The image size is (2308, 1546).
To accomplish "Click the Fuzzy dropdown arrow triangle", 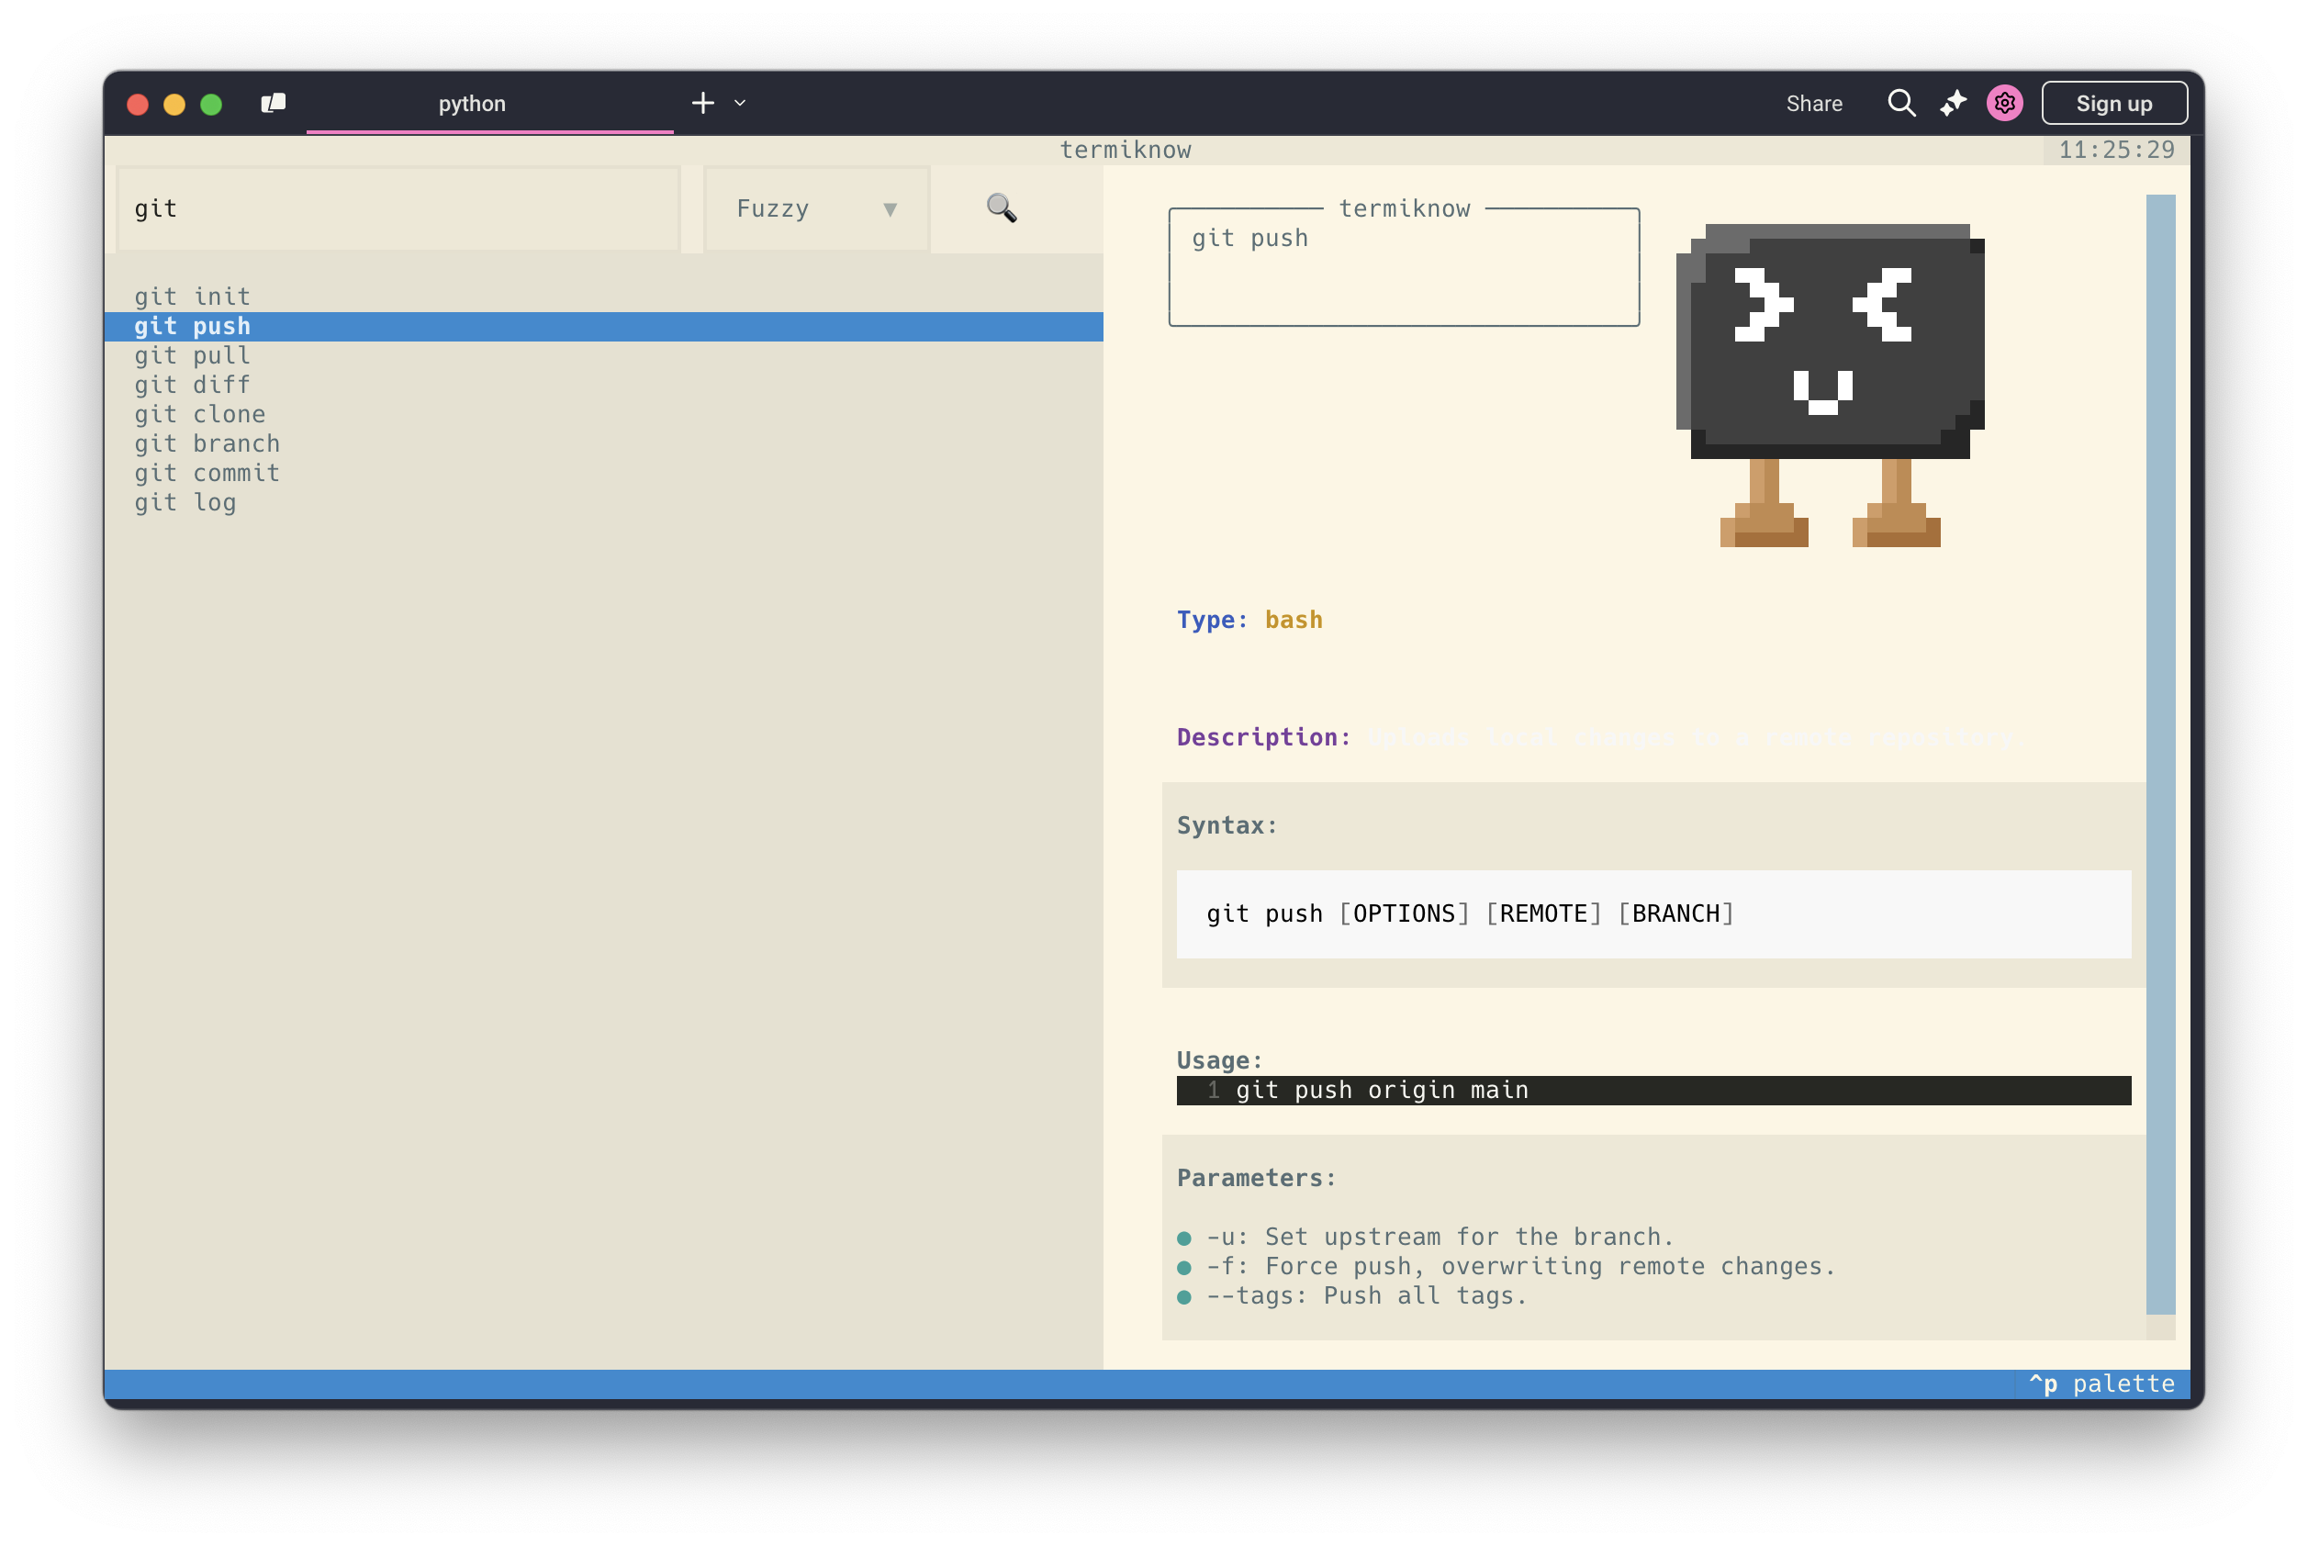I will coord(890,209).
